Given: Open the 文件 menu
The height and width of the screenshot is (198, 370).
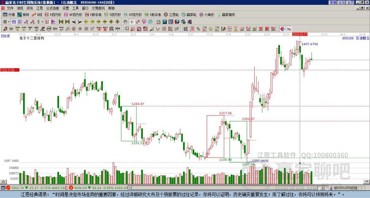Looking at the screenshot, I should [x=10, y=8].
